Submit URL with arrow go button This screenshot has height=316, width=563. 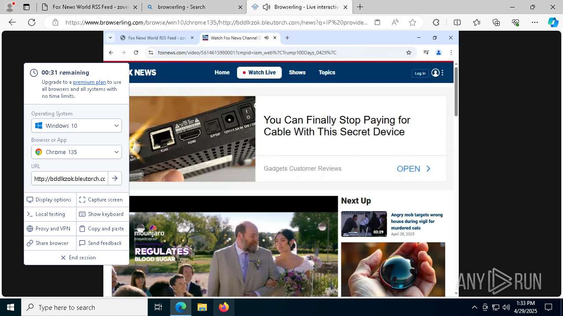(115, 178)
